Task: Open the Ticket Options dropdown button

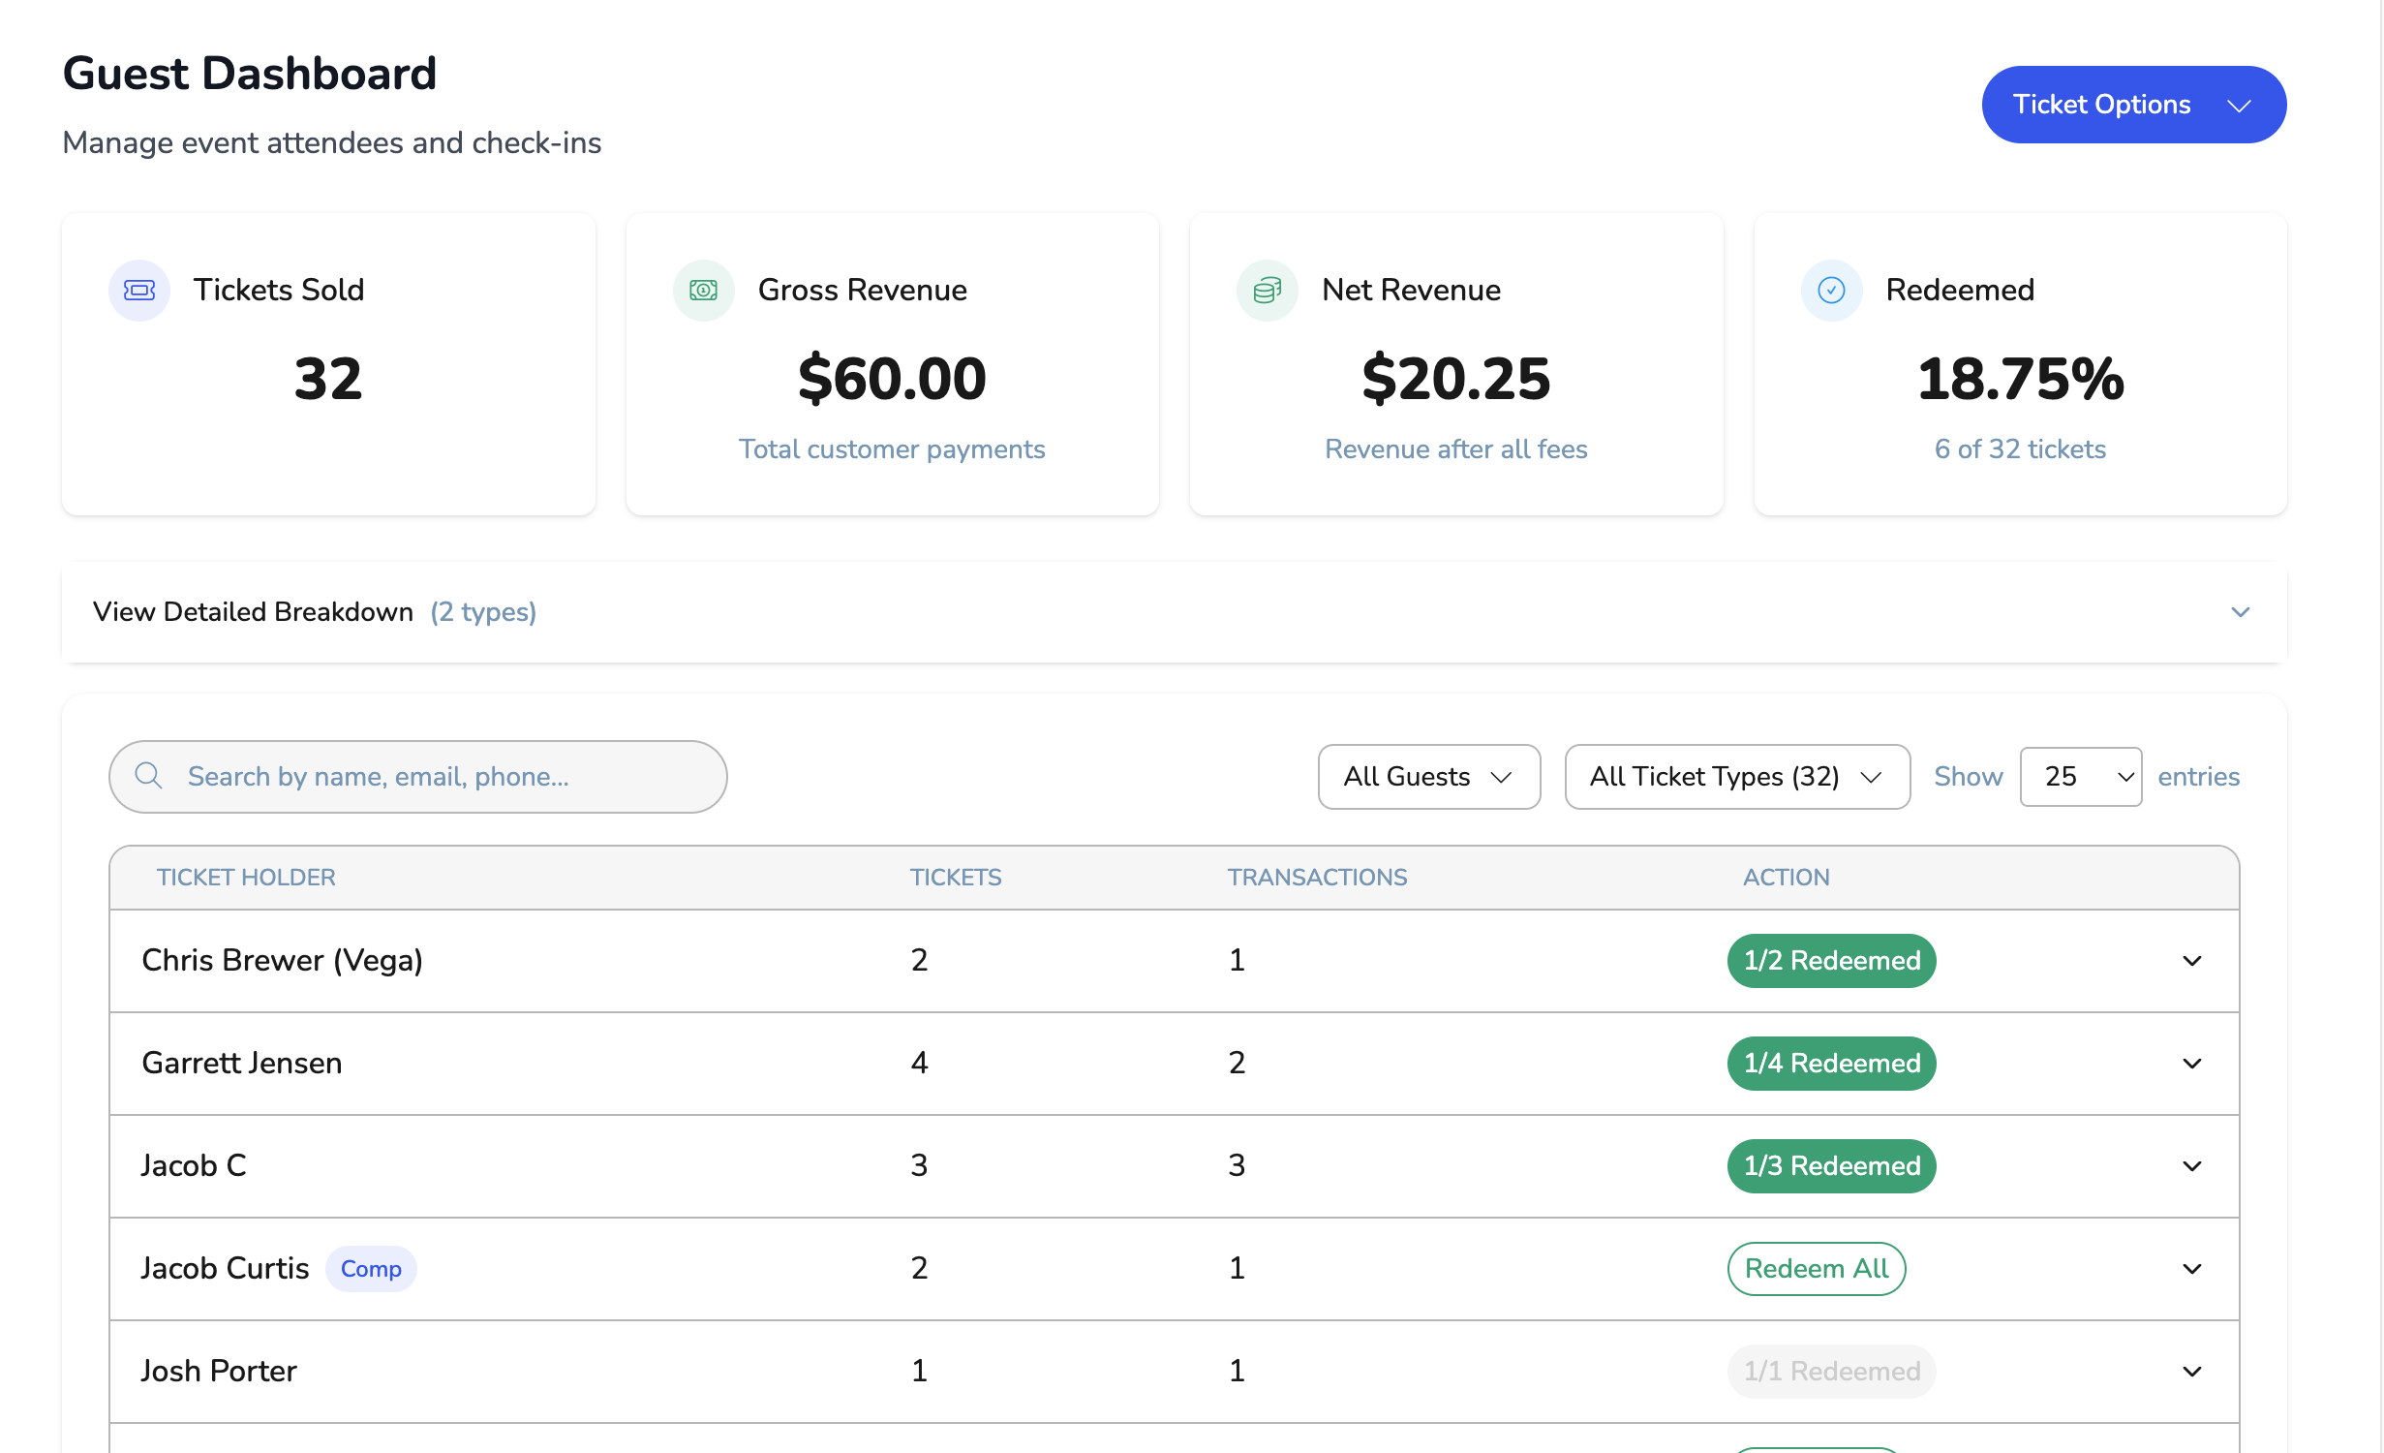Action: pyautogui.click(x=2133, y=105)
